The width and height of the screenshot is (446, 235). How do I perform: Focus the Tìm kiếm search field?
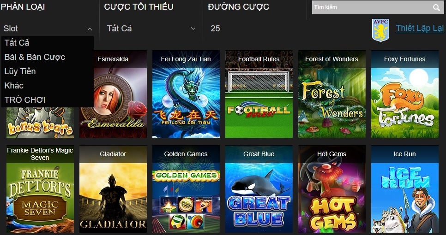[x=372, y=7]
